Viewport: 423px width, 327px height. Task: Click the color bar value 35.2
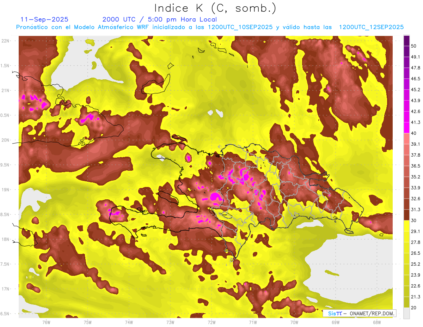[415, 177]
